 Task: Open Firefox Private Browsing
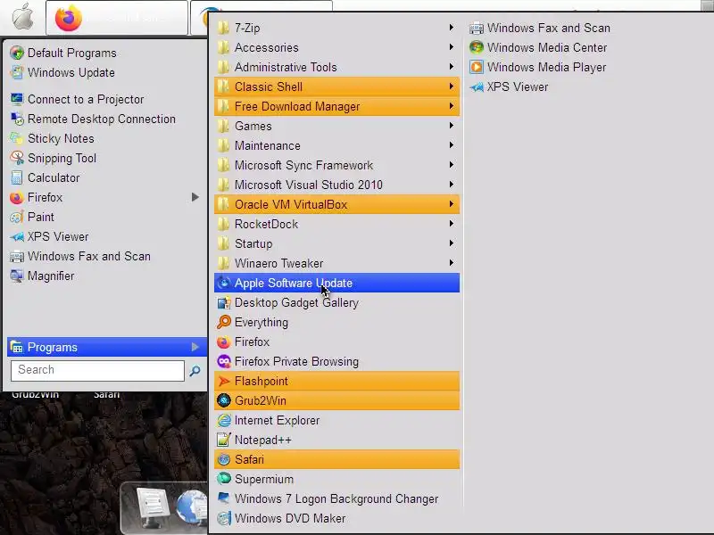tap(337, 361)
